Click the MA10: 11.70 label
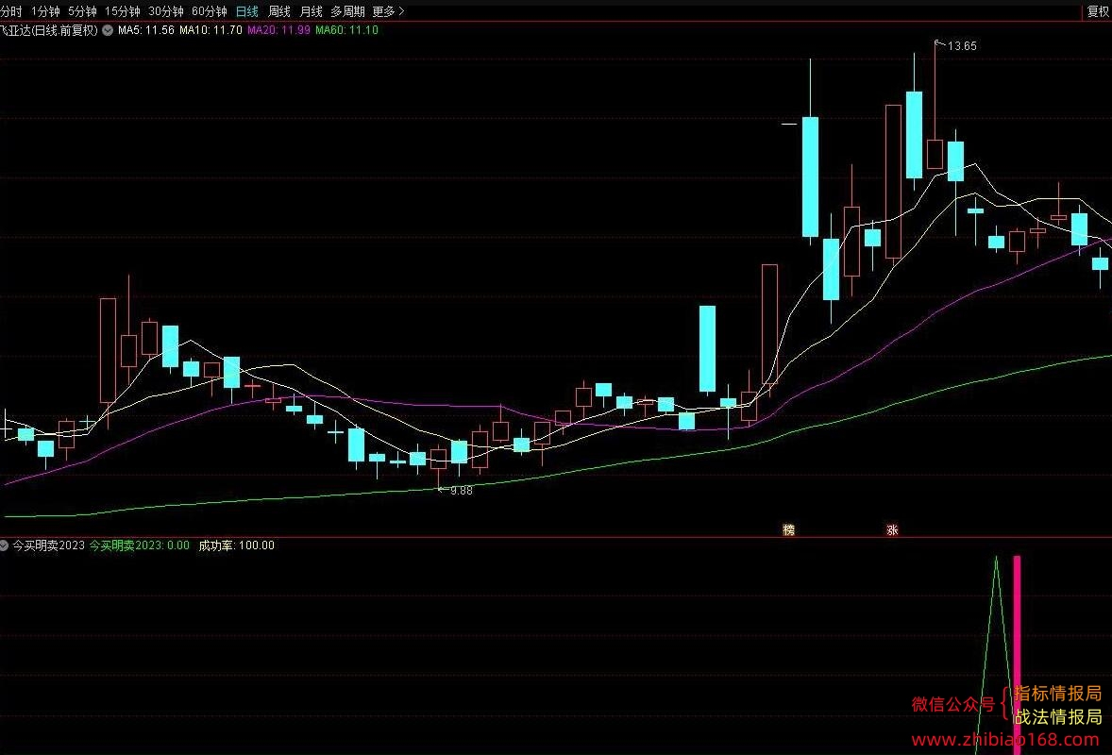 click(211, 30)
